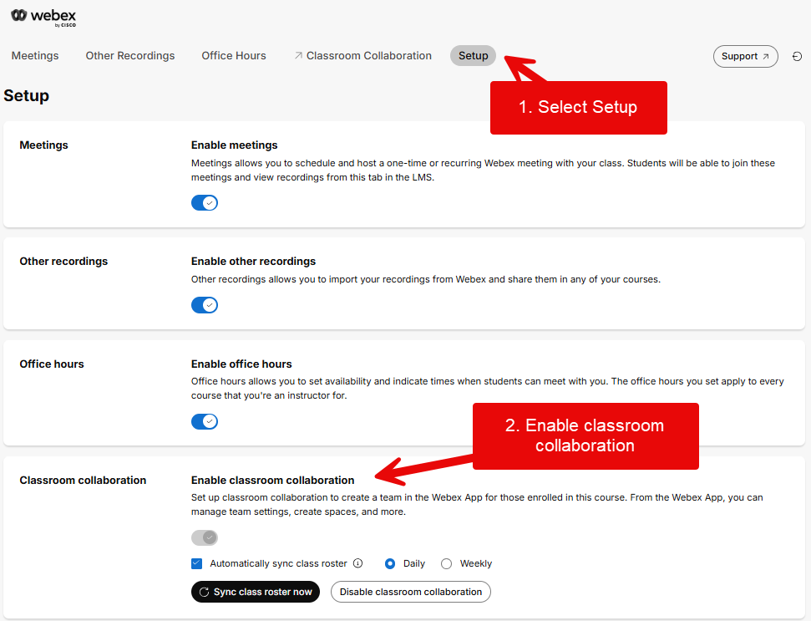Click the Enable meetings heading text
Viewport: 811px width, 621px height.
tap(235, 145)
